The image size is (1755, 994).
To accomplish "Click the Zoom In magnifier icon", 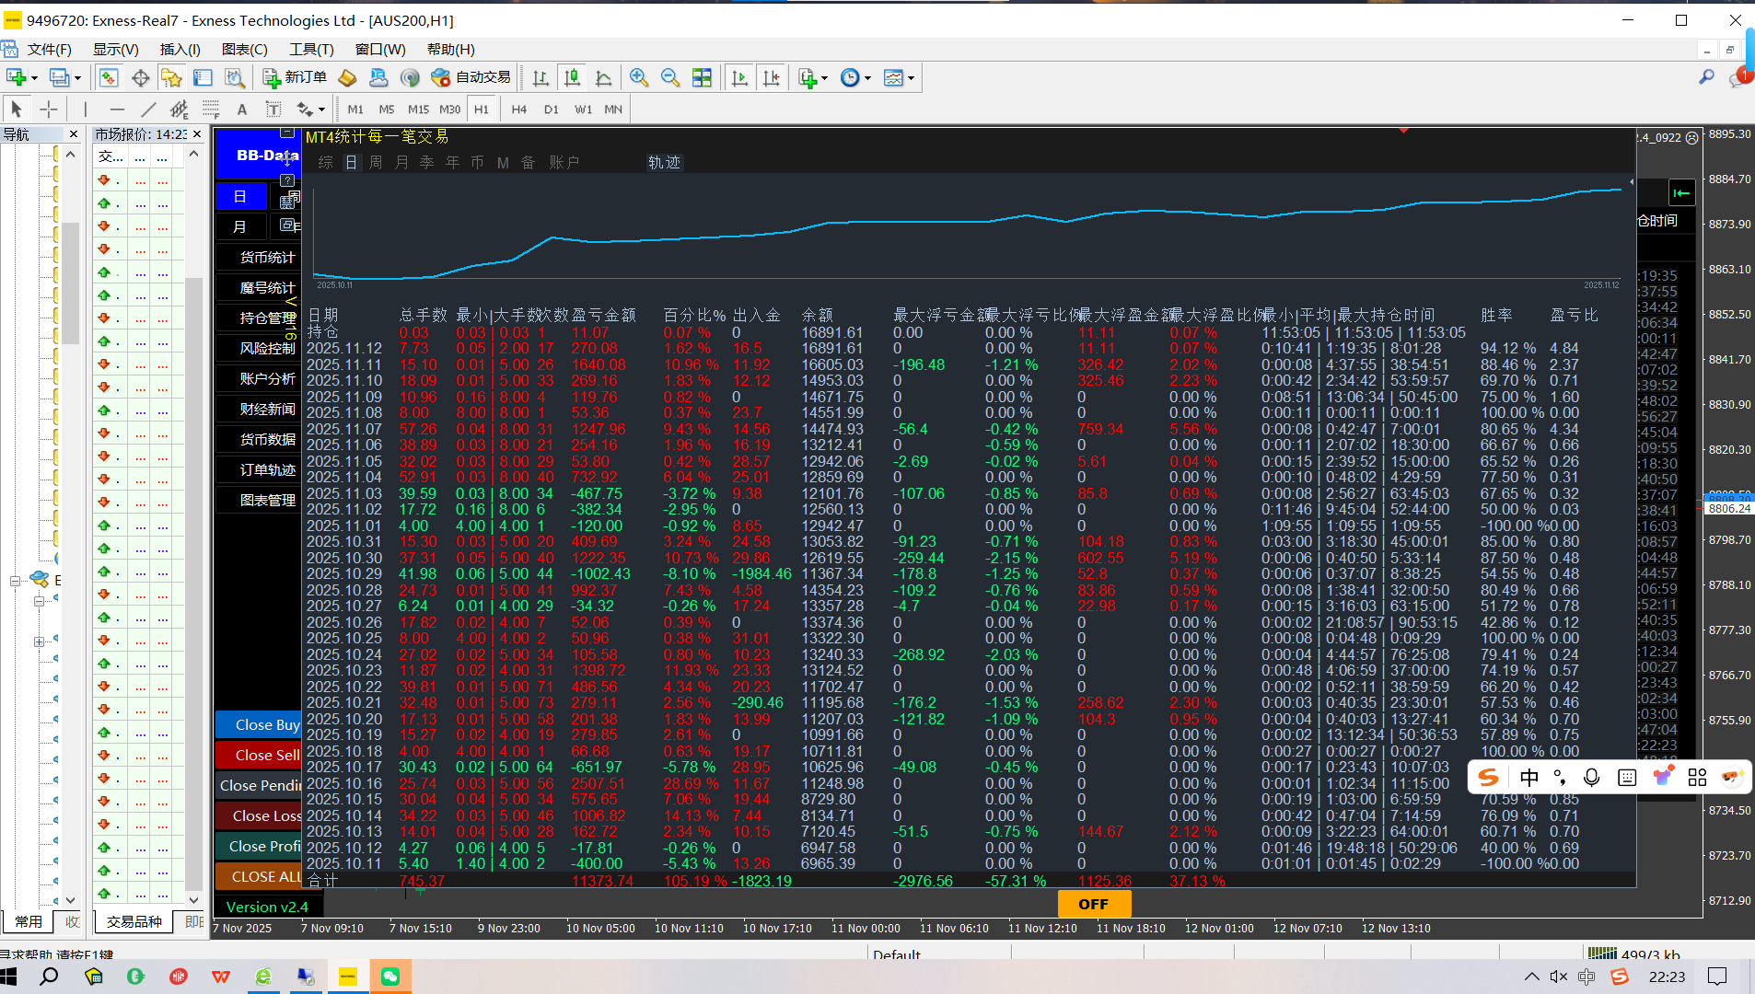I will 639,78.
